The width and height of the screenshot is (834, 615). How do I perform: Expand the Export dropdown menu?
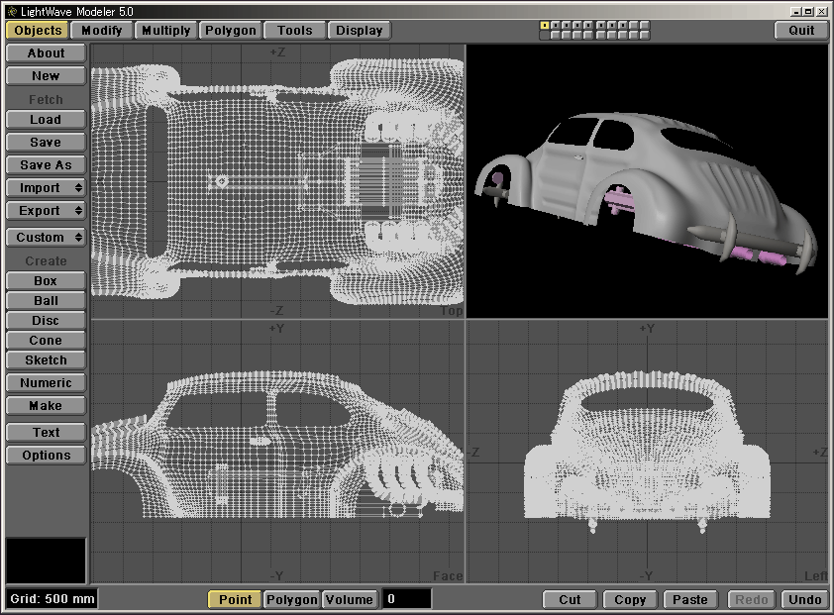coord(46,211)
